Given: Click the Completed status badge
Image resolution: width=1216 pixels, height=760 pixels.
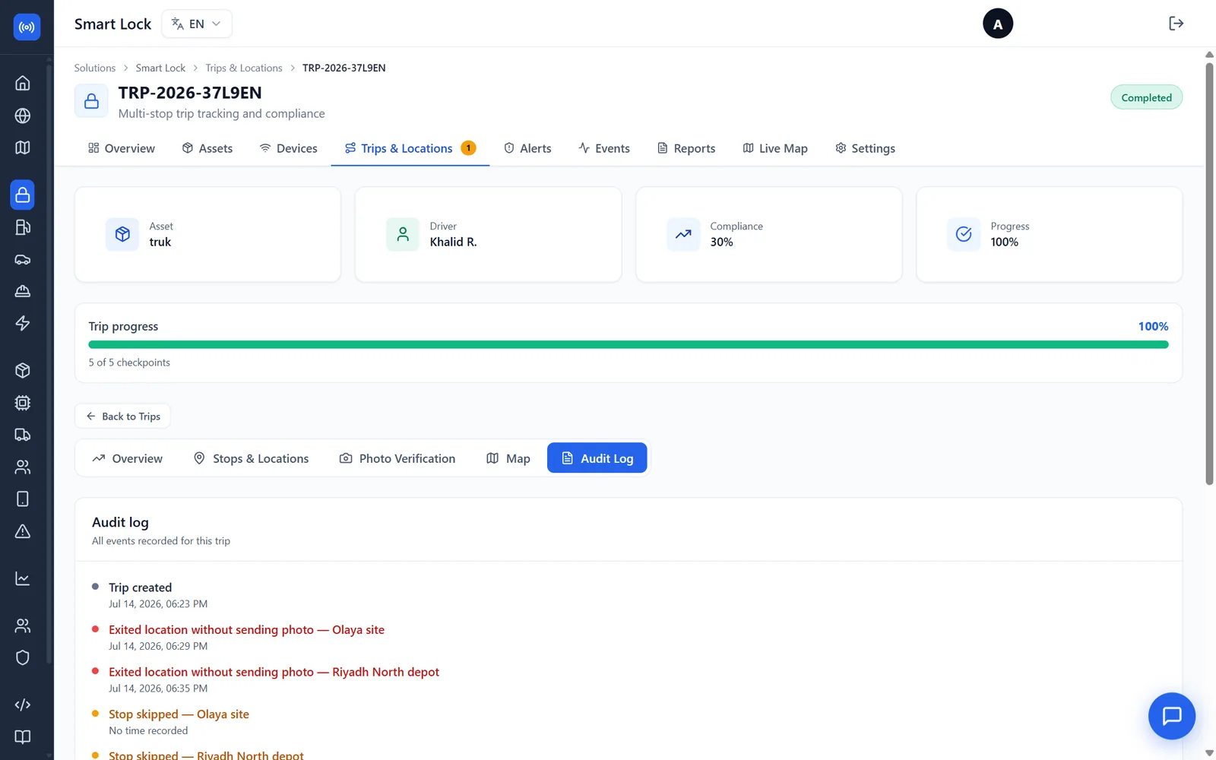Looking at the screenshot, I should pos(1146,97).
